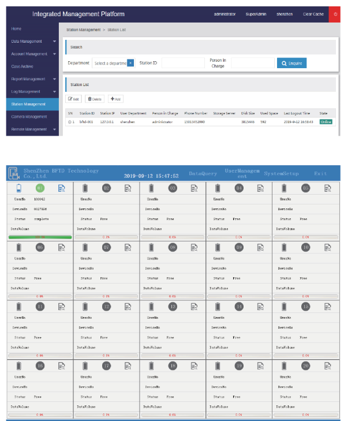This screenshot has height=421, width=344.
Task: Click the Enquire search button
Action: (291, 63)
